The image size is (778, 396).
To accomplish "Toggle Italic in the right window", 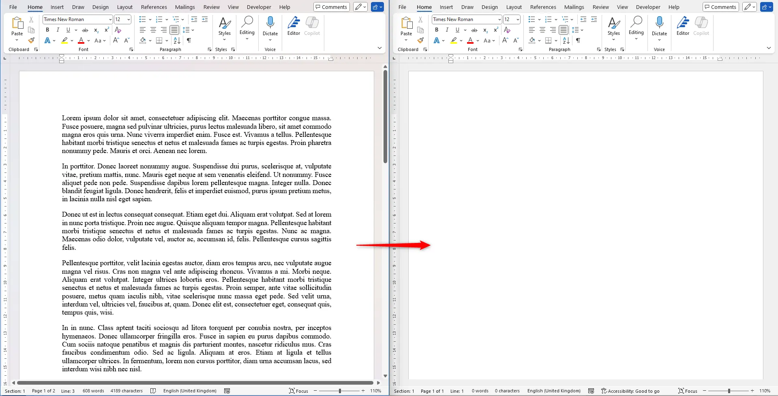I will coord(447,30).
